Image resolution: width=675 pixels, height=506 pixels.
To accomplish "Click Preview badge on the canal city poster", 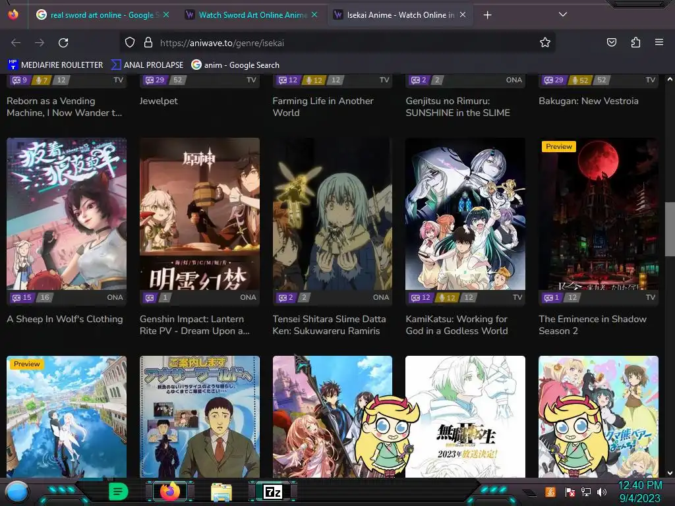I will (26, 364).
